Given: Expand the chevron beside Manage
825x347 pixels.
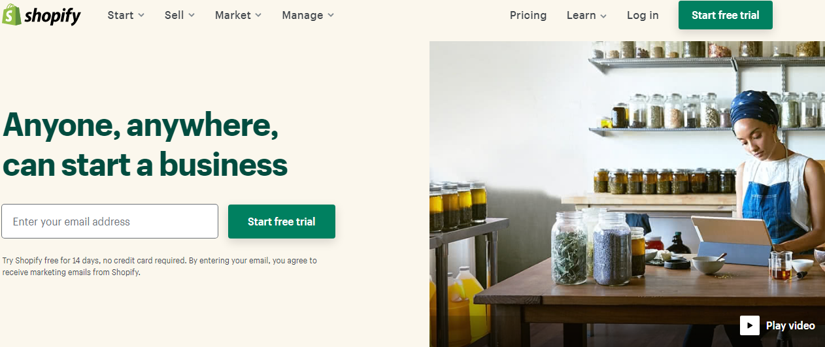Looking at the screenshot, I should click(x=331, y=16).
